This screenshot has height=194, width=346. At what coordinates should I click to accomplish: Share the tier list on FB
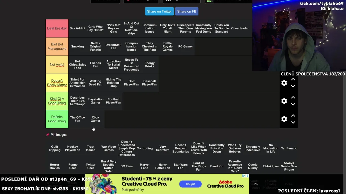[187, 11]
